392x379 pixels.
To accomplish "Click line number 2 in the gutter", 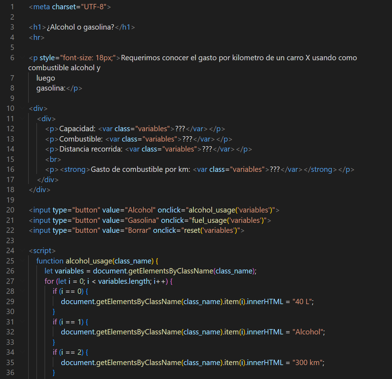I will pos(12,17).
